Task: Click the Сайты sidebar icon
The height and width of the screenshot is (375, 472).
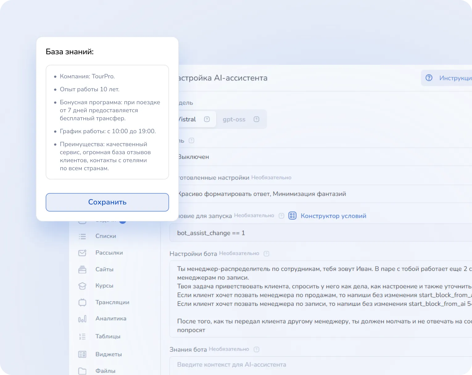Action: 82,270
